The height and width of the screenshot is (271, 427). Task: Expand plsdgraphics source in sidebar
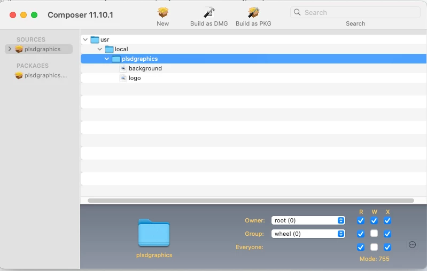coord(10,49)
